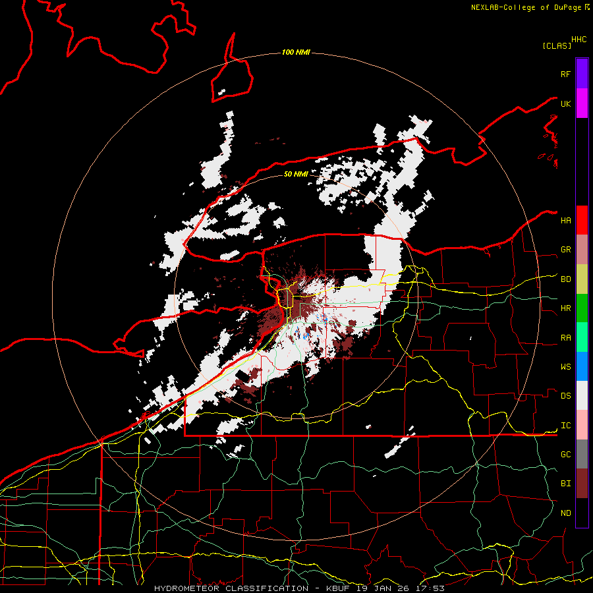Click the DS white legend swatch
The height and width of the screenshot is (593, 593).
pyautogui.click(x=582, y=395)
